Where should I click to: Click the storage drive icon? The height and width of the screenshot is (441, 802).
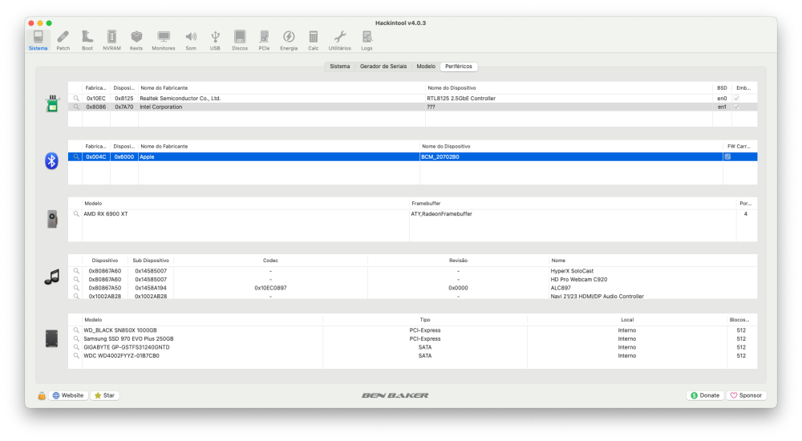point(51,338)
